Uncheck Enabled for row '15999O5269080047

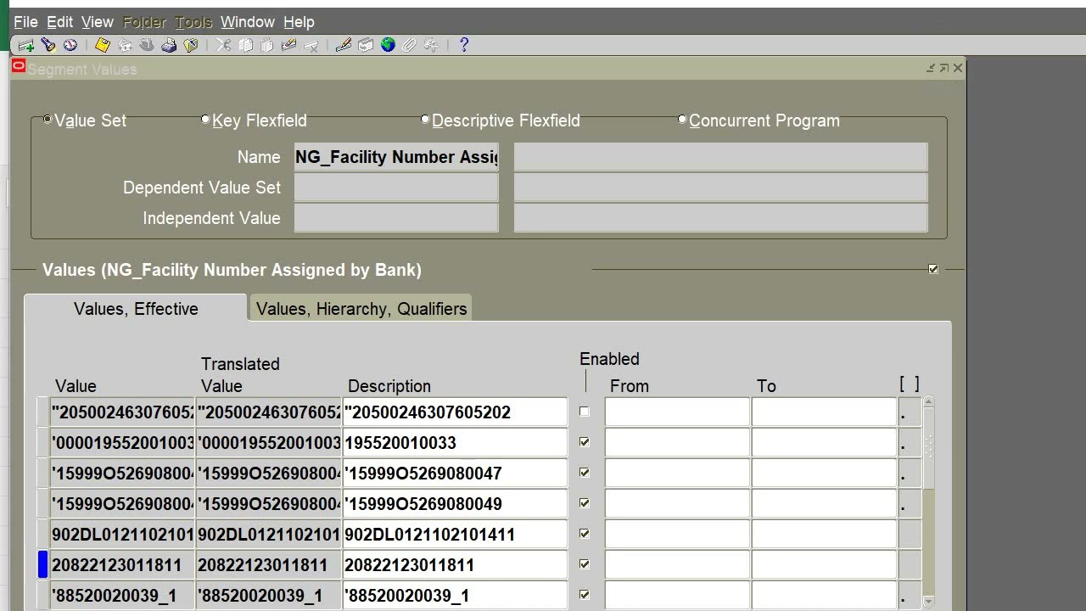pyautogui.click(x=584, y=473)
